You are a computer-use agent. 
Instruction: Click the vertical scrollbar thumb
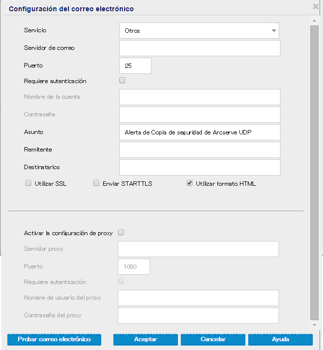tap(314, 171)
